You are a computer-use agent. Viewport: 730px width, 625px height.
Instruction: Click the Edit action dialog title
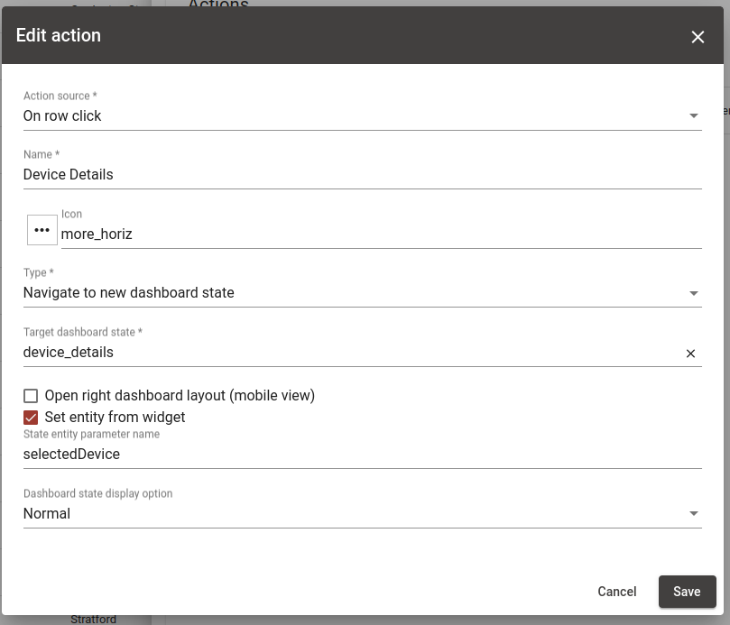(59, 36)
